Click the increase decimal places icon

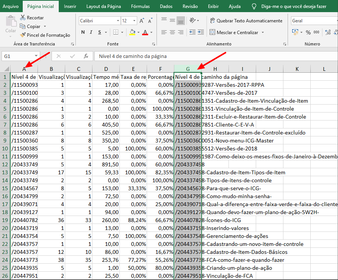tap(328, 32)
